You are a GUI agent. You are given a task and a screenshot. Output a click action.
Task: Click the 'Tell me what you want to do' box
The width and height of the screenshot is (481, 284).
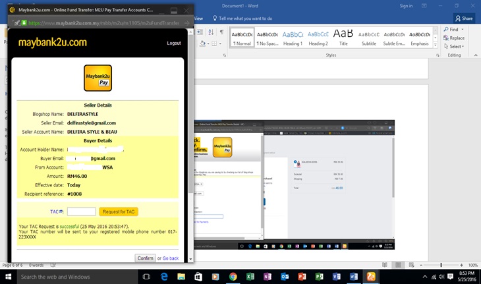point(242,18)
